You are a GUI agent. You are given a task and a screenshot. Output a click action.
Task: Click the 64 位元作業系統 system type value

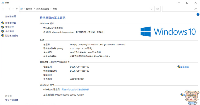(x=85, y=52)
